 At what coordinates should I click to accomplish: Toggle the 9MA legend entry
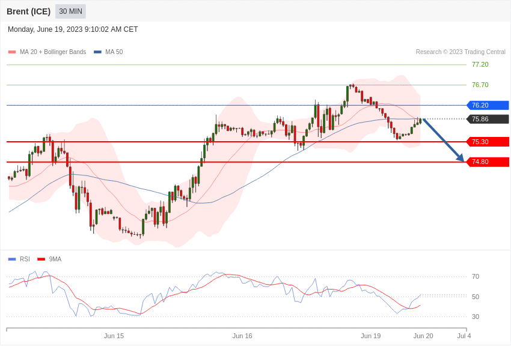(49, 259)
